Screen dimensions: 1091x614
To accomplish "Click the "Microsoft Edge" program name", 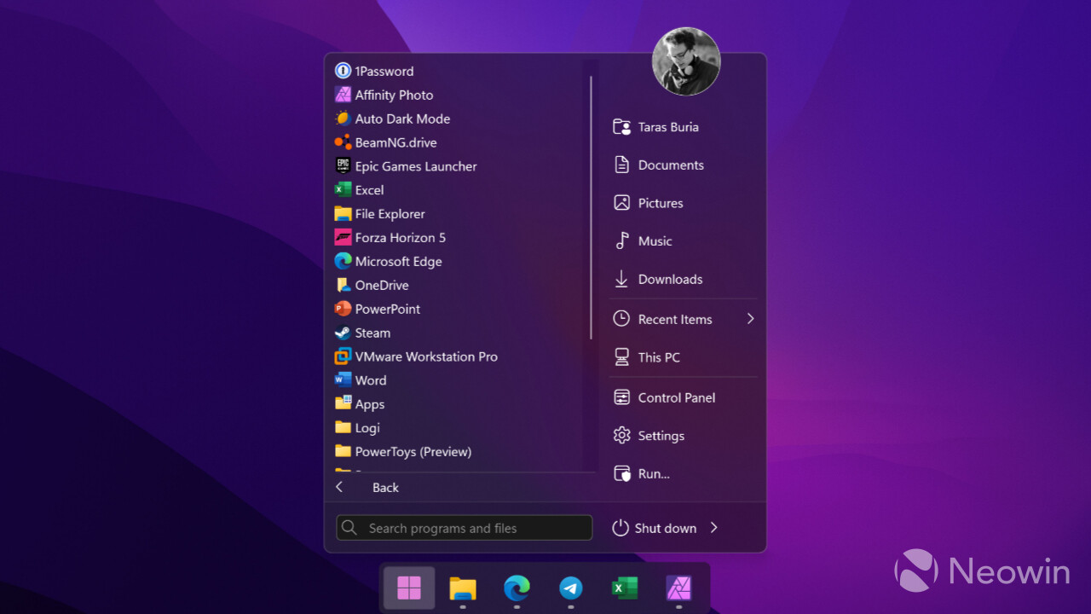I will [x=399, y=262].
